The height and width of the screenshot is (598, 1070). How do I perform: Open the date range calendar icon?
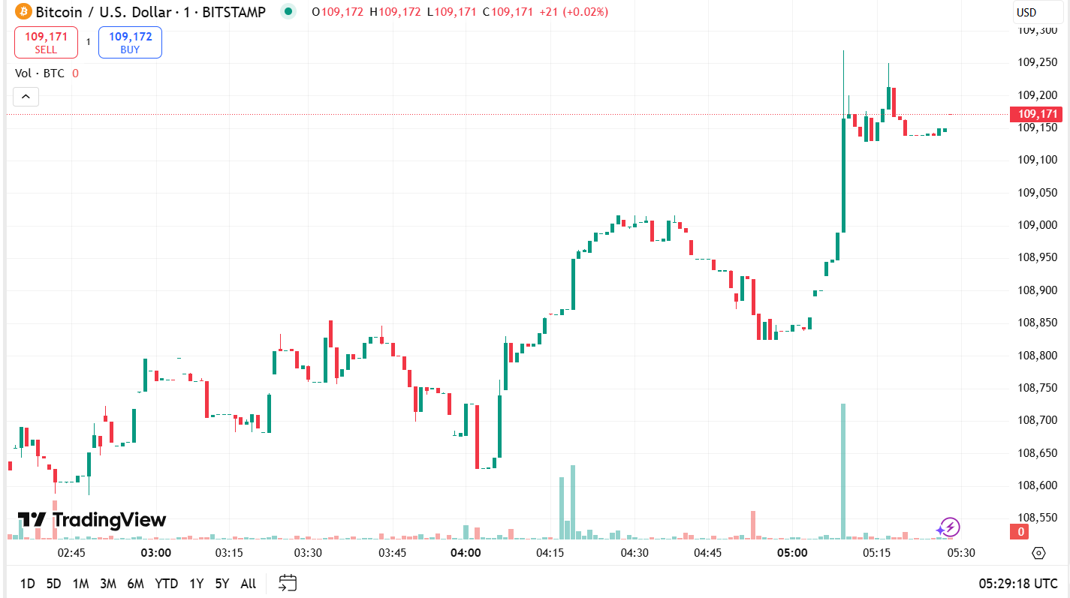(x=288, y=583)
